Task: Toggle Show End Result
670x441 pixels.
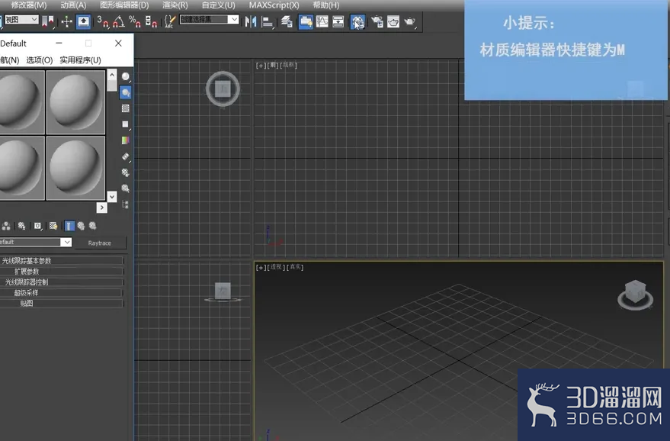Action: pos(69,226)
